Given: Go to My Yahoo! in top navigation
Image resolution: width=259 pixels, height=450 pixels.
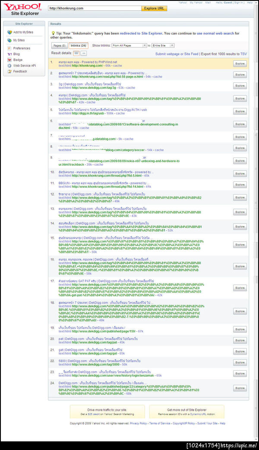Looking at the screenshot, I should pyautogui.click(x=196, y=2).
